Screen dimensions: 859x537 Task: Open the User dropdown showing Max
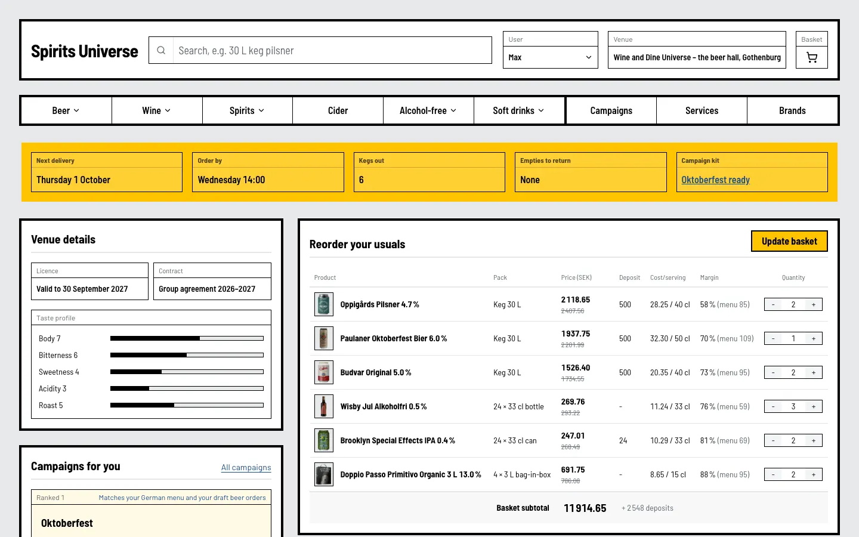coord(550,57)
